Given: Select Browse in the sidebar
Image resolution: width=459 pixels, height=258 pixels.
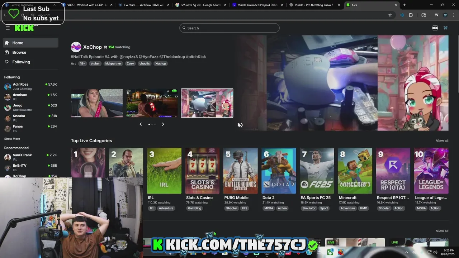Looking at the screenshot, I should point(30,52).
